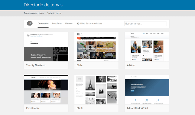Open the Sube tu tema link
Screen dimensions: 195x115
(x=54, y=13)
